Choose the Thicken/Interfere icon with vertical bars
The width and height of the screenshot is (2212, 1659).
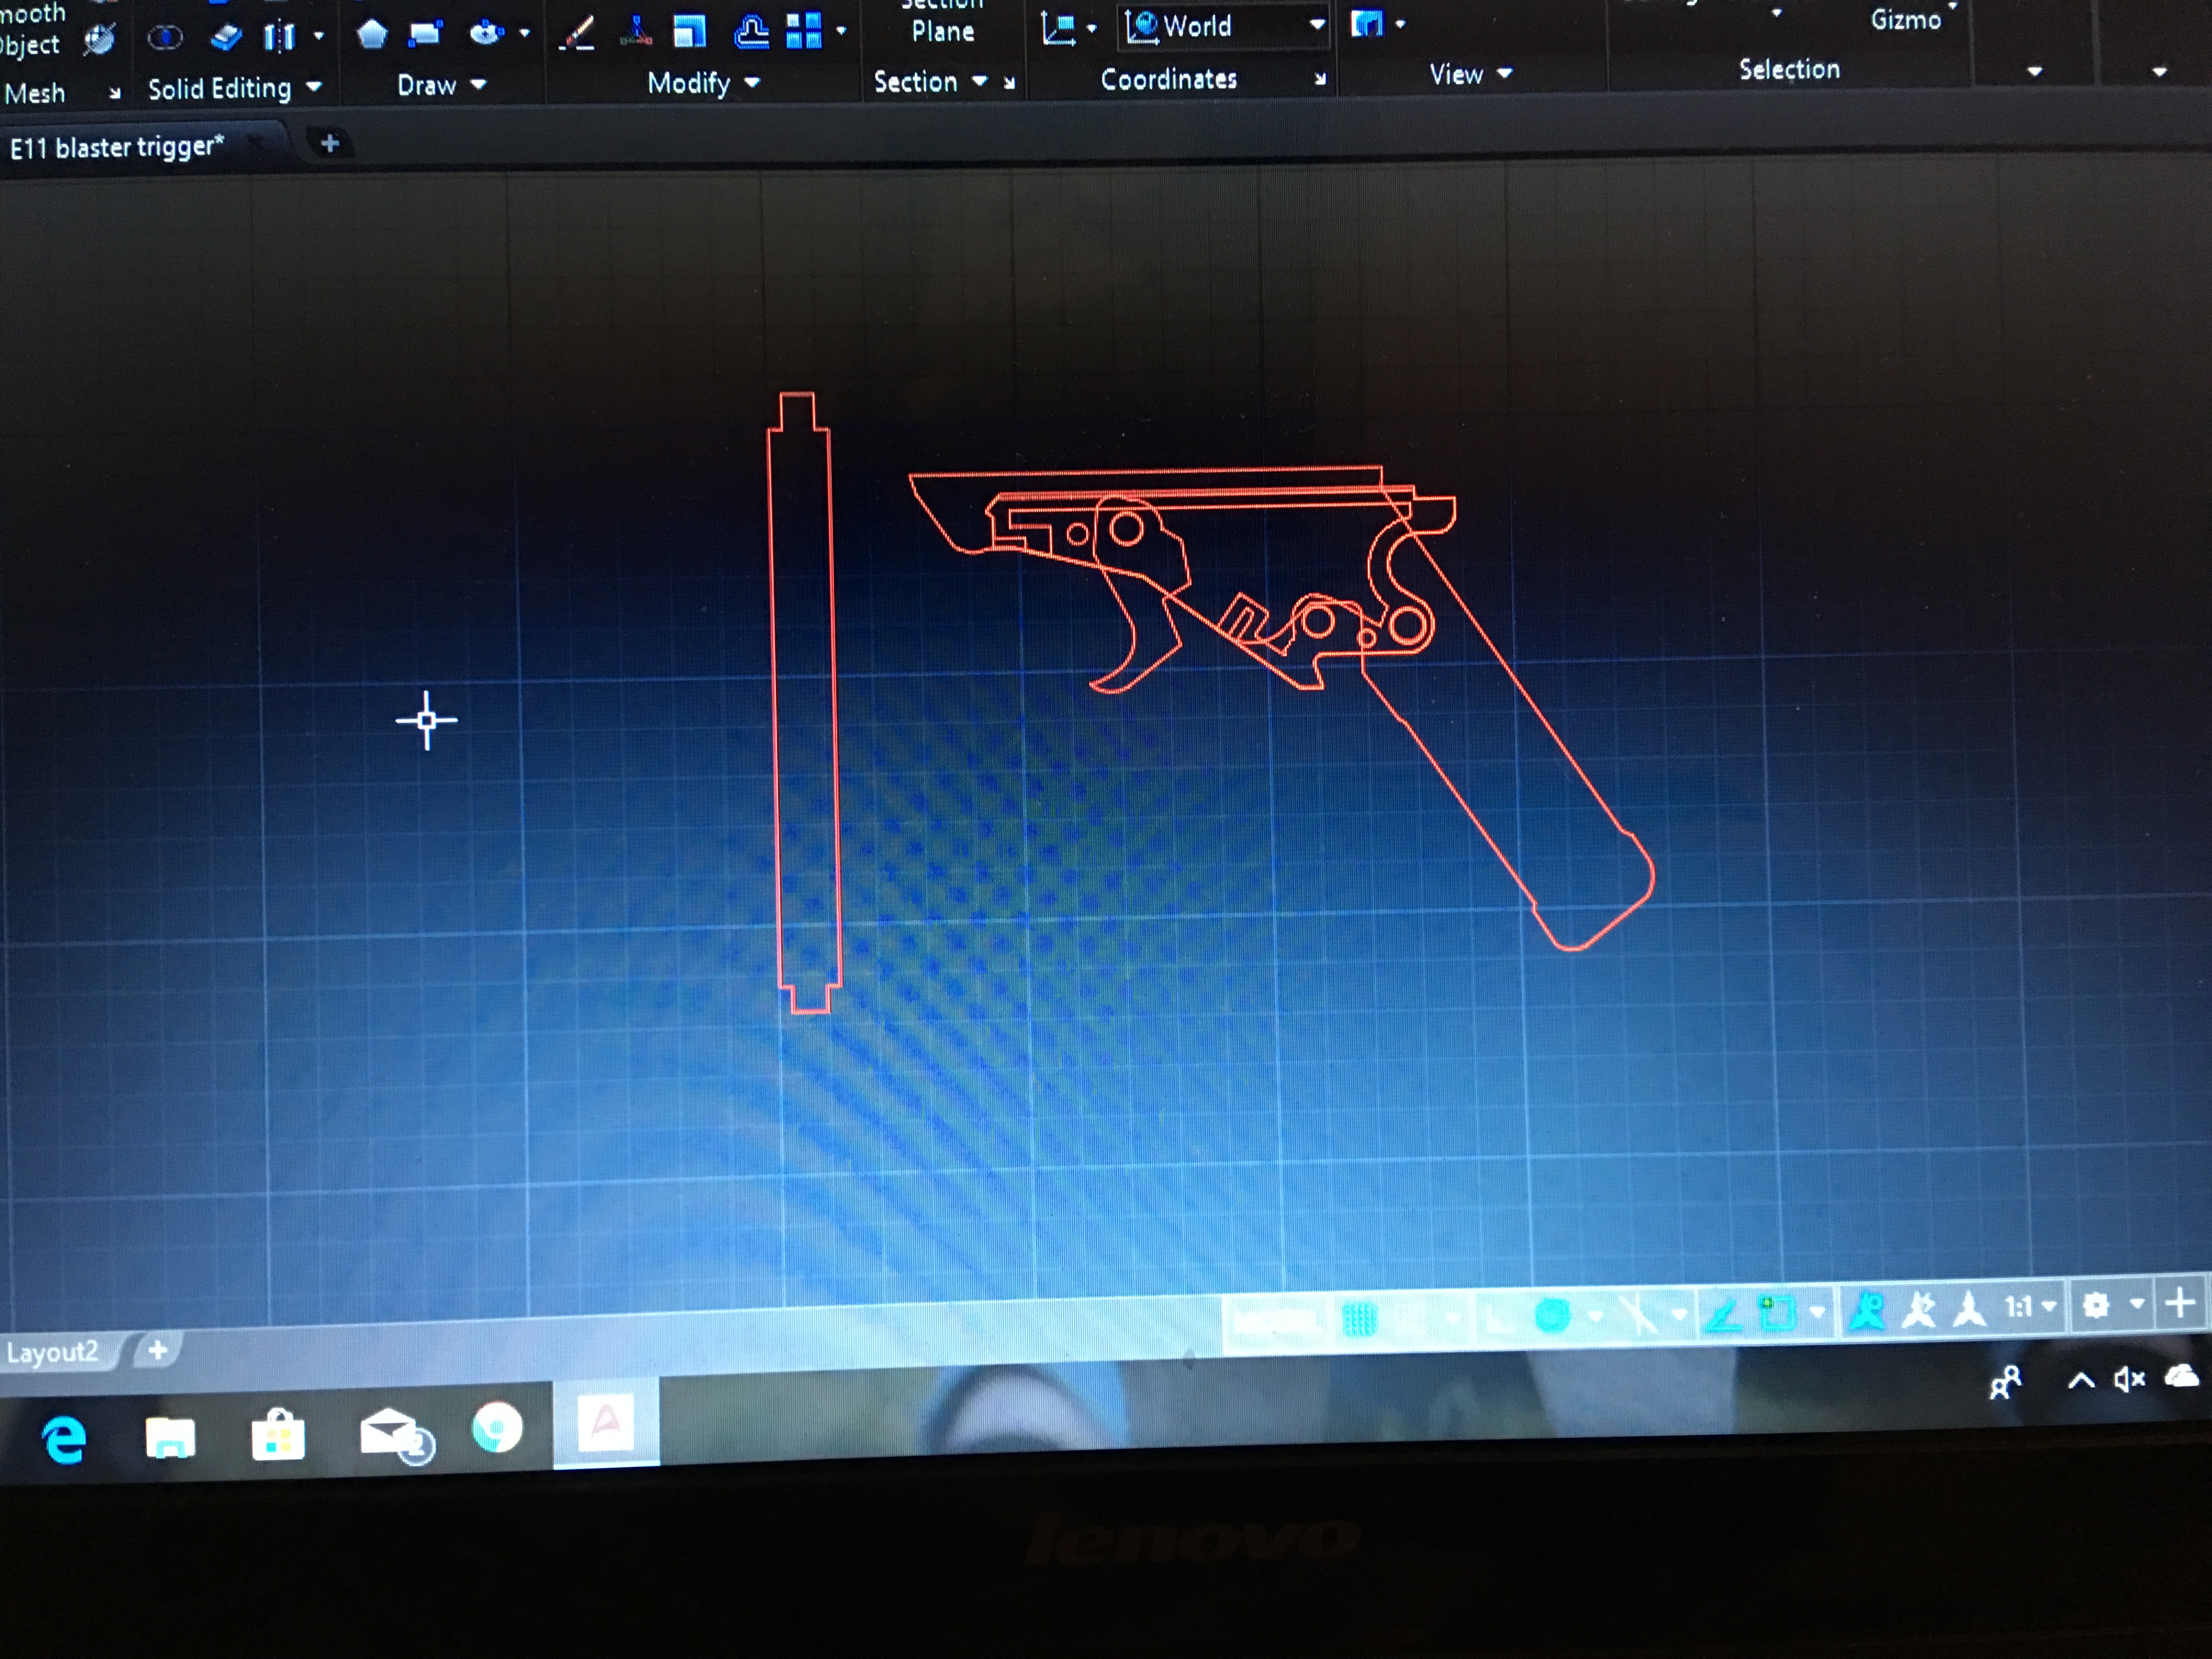[279, 37]
